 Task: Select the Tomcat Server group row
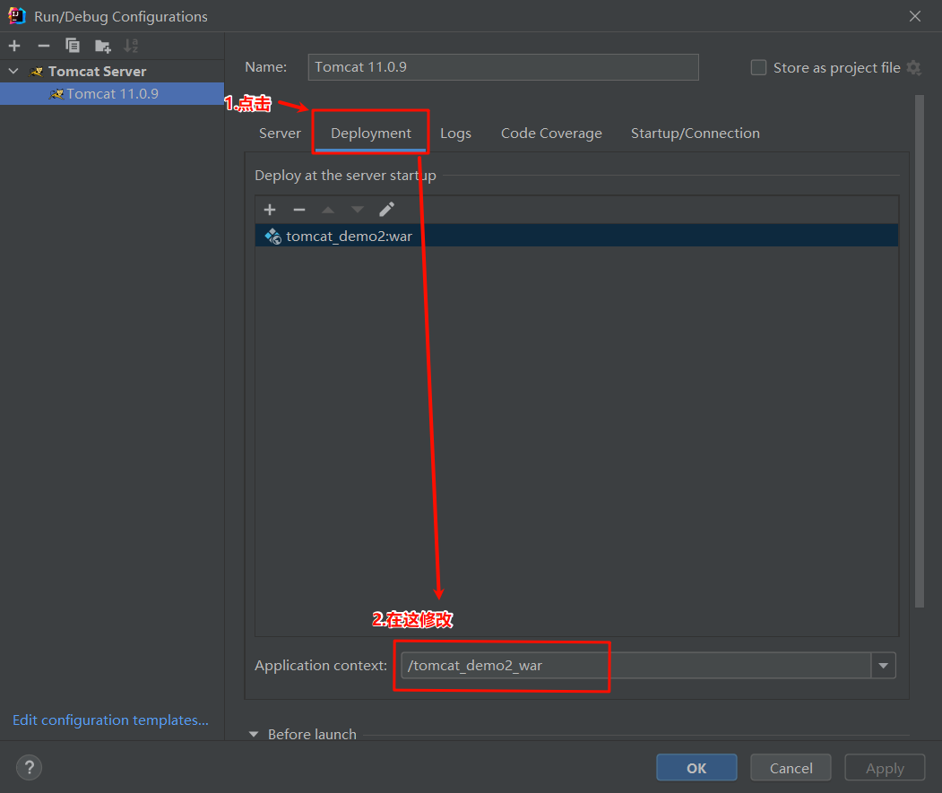click(x=112, y=71)
